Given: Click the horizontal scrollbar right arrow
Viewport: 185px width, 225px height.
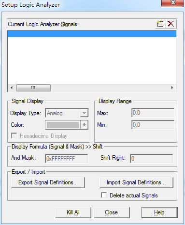Looking at the screenshot, I should [172, 88].
